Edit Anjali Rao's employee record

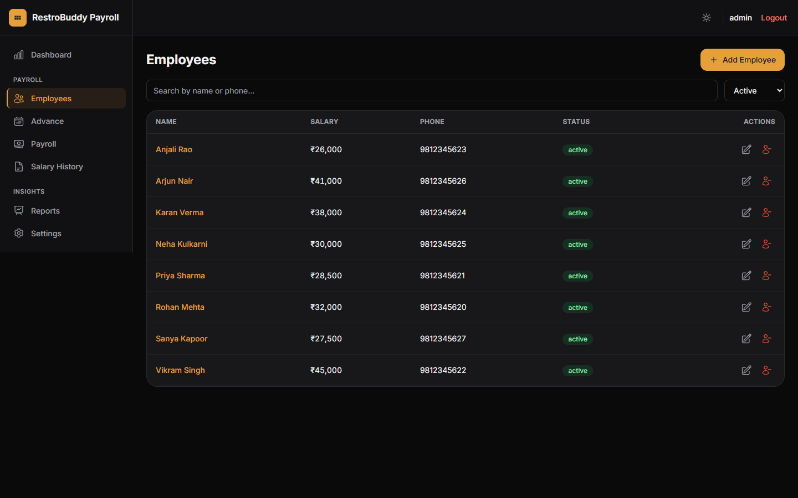coord(746,149)
